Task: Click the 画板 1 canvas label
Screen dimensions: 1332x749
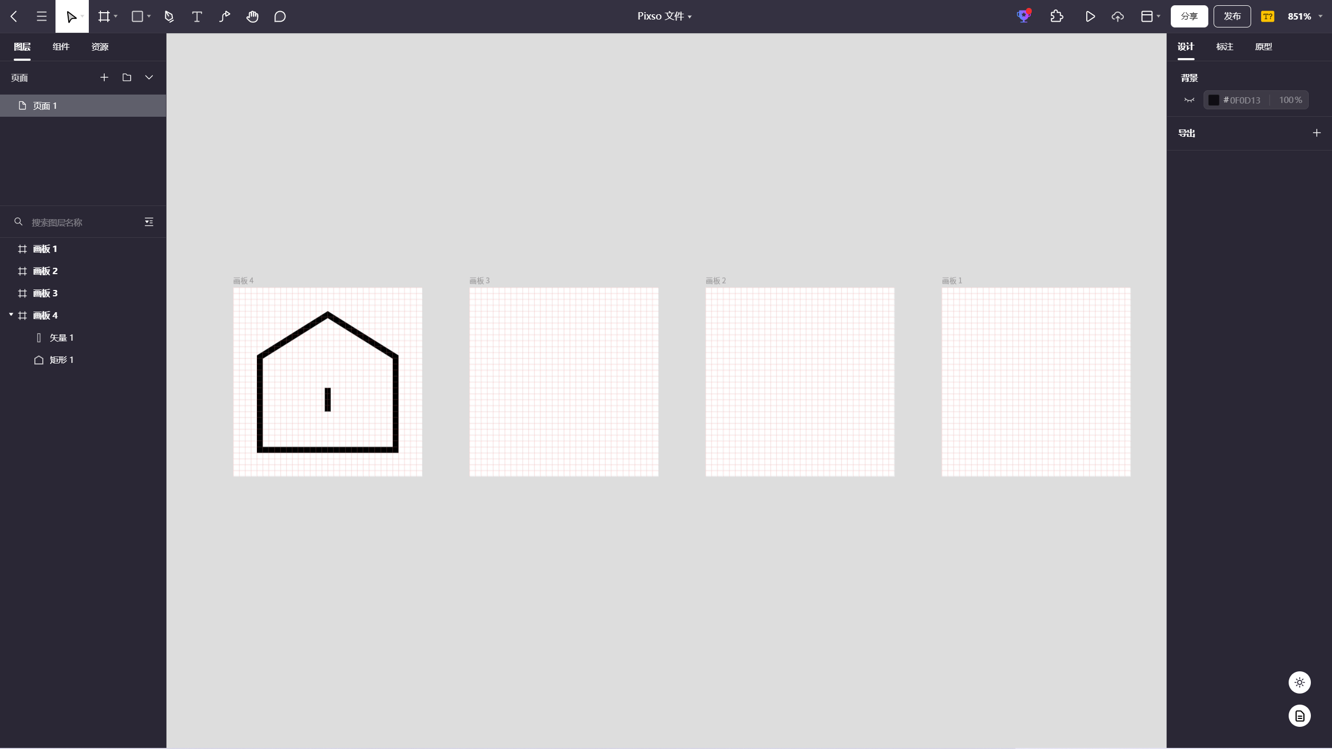Action: [x=952, y=280]
